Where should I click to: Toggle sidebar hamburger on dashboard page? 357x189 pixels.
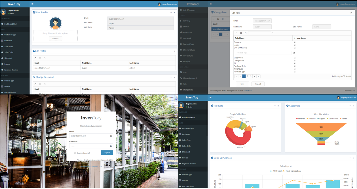[210, 98]
